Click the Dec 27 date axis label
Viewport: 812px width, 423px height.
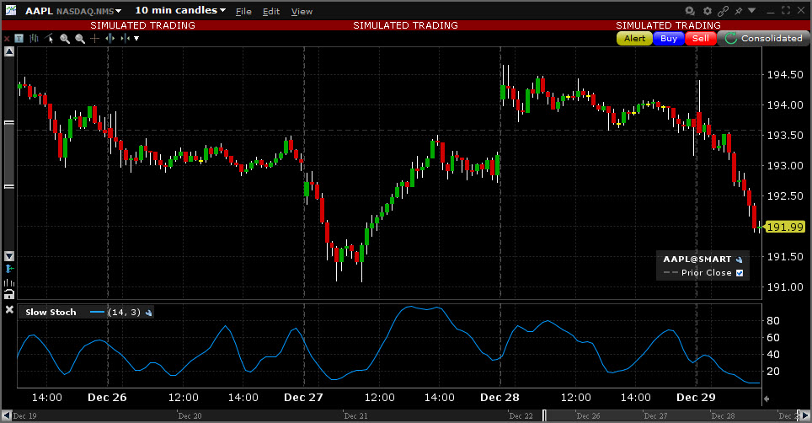click(303, 398)
